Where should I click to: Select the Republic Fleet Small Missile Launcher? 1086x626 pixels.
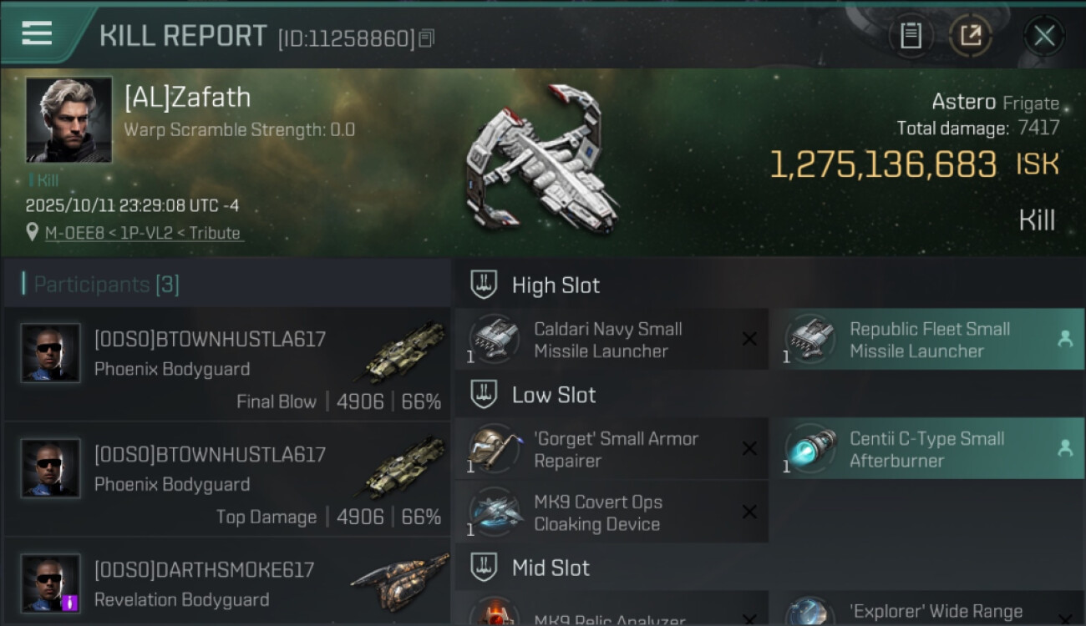tap(927, 339)
